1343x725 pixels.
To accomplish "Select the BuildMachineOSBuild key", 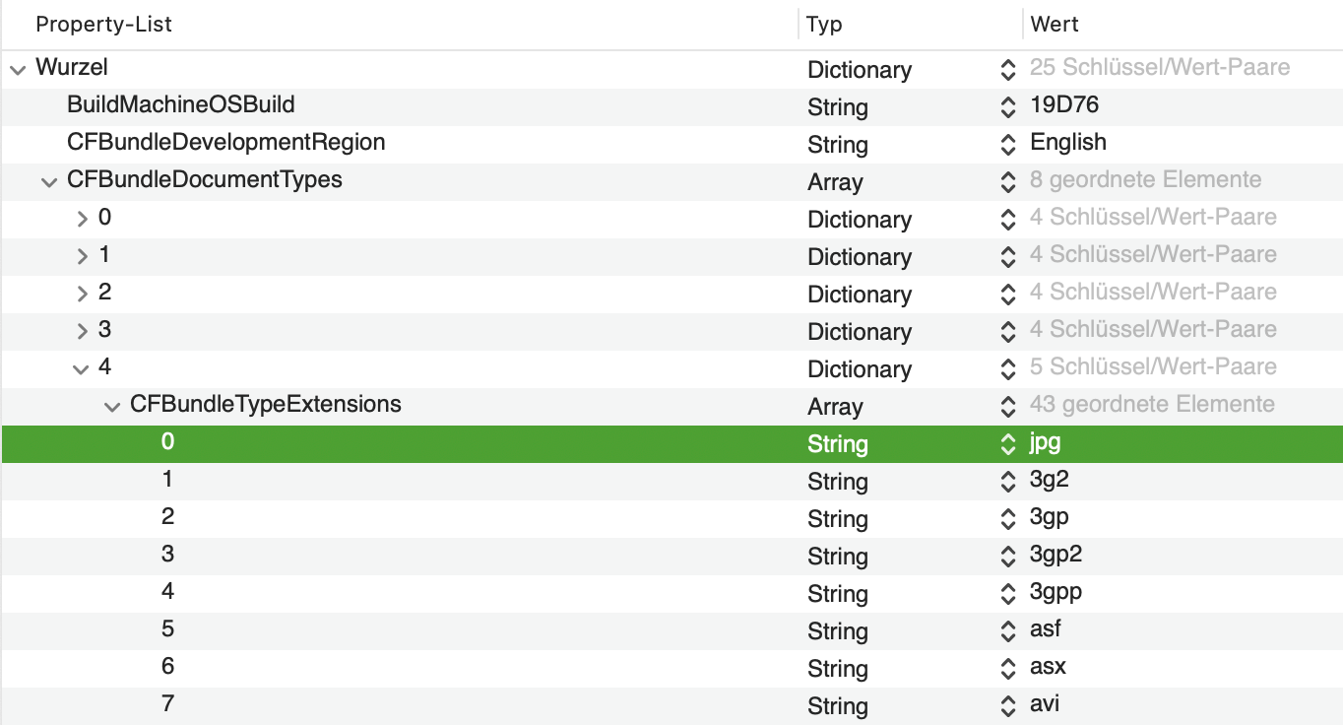I will click(181, 104).
